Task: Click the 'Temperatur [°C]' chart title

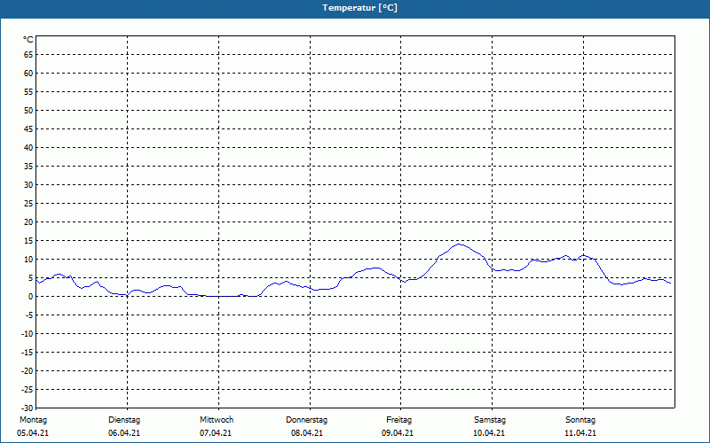Action: (x=360, y=8)
